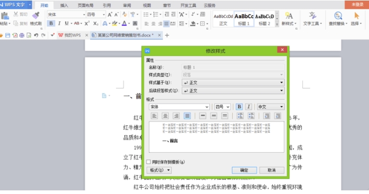Click numbered list icon in ribbon
This screenshot has width=369, height=194.
(x=156, y=15)
